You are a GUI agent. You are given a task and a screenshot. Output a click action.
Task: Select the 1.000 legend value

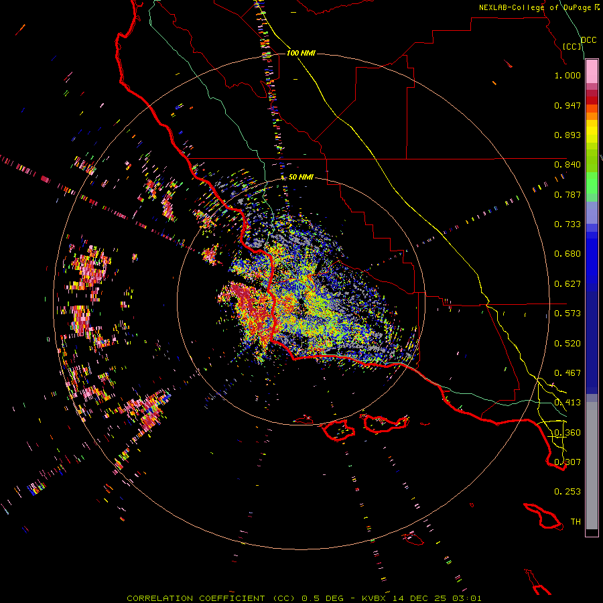(567, 75)
